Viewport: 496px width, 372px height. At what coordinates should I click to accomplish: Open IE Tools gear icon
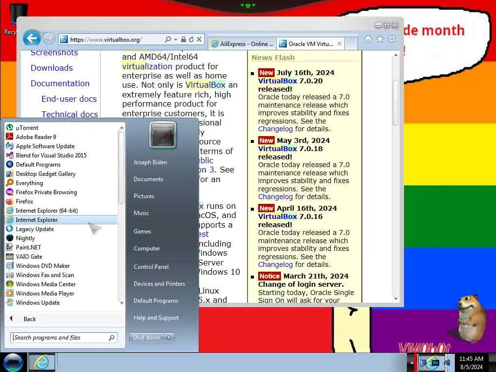tap(392, 39)
